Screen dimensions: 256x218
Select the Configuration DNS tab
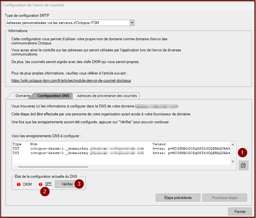point(53,96)
